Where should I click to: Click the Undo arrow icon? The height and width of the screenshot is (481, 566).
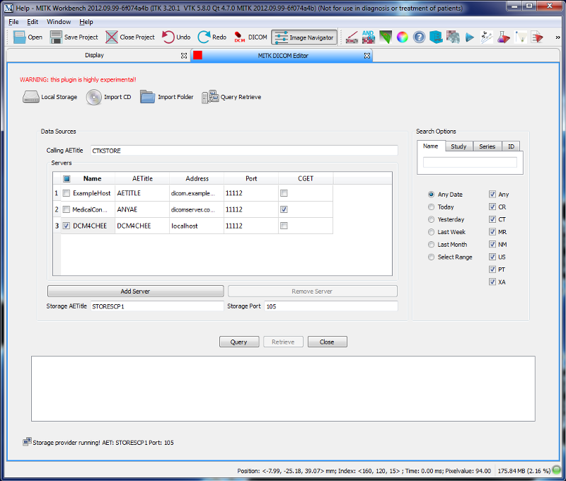[x=168, y=37]
